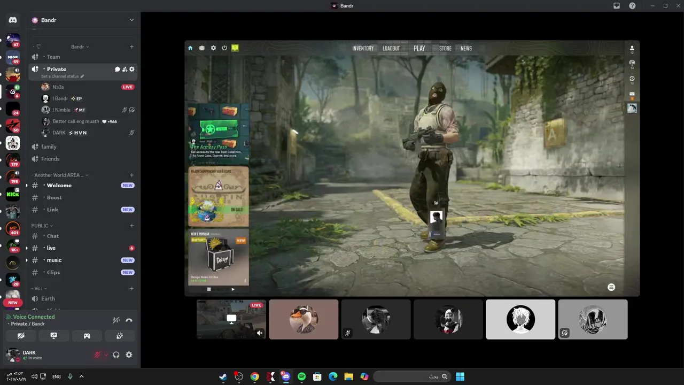Screen dimensions: 684x385
Task: Open File Explorer from taskbar
Action: click(x=348, y=376)
